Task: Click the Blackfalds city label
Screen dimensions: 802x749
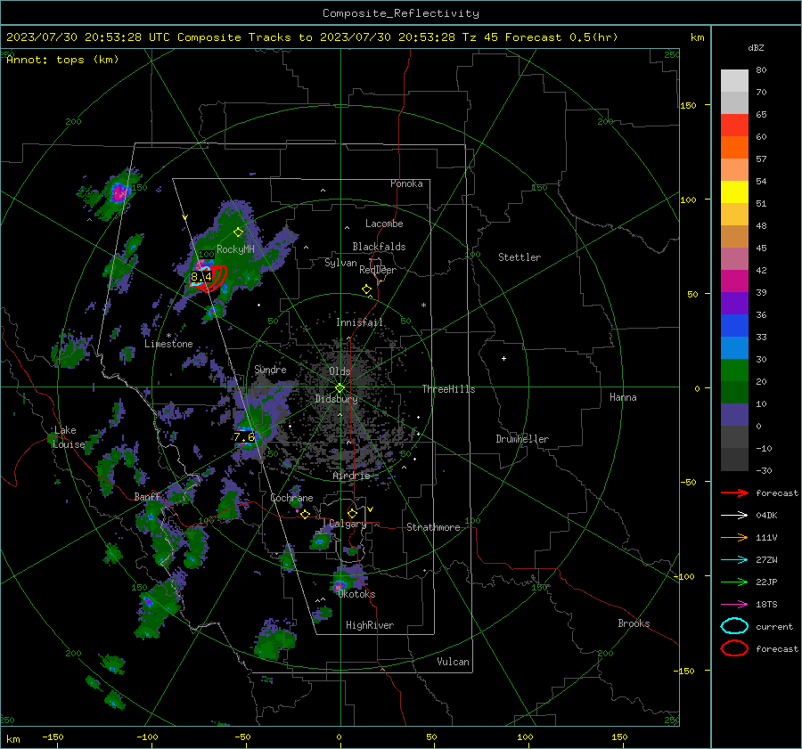Action: pos(379,247)
